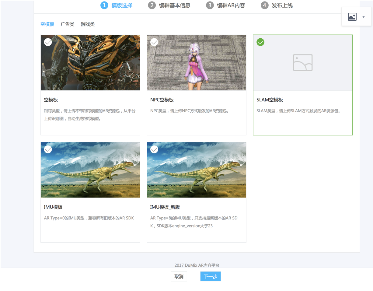The width and height of the screenshot is (373, 291).
Task: Click the NPC空模板 card title
Action: (x=162, y=100)
